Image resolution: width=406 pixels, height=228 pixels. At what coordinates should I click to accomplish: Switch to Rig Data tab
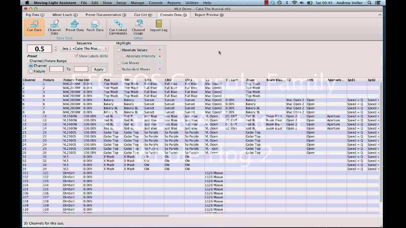pos(35,15)
